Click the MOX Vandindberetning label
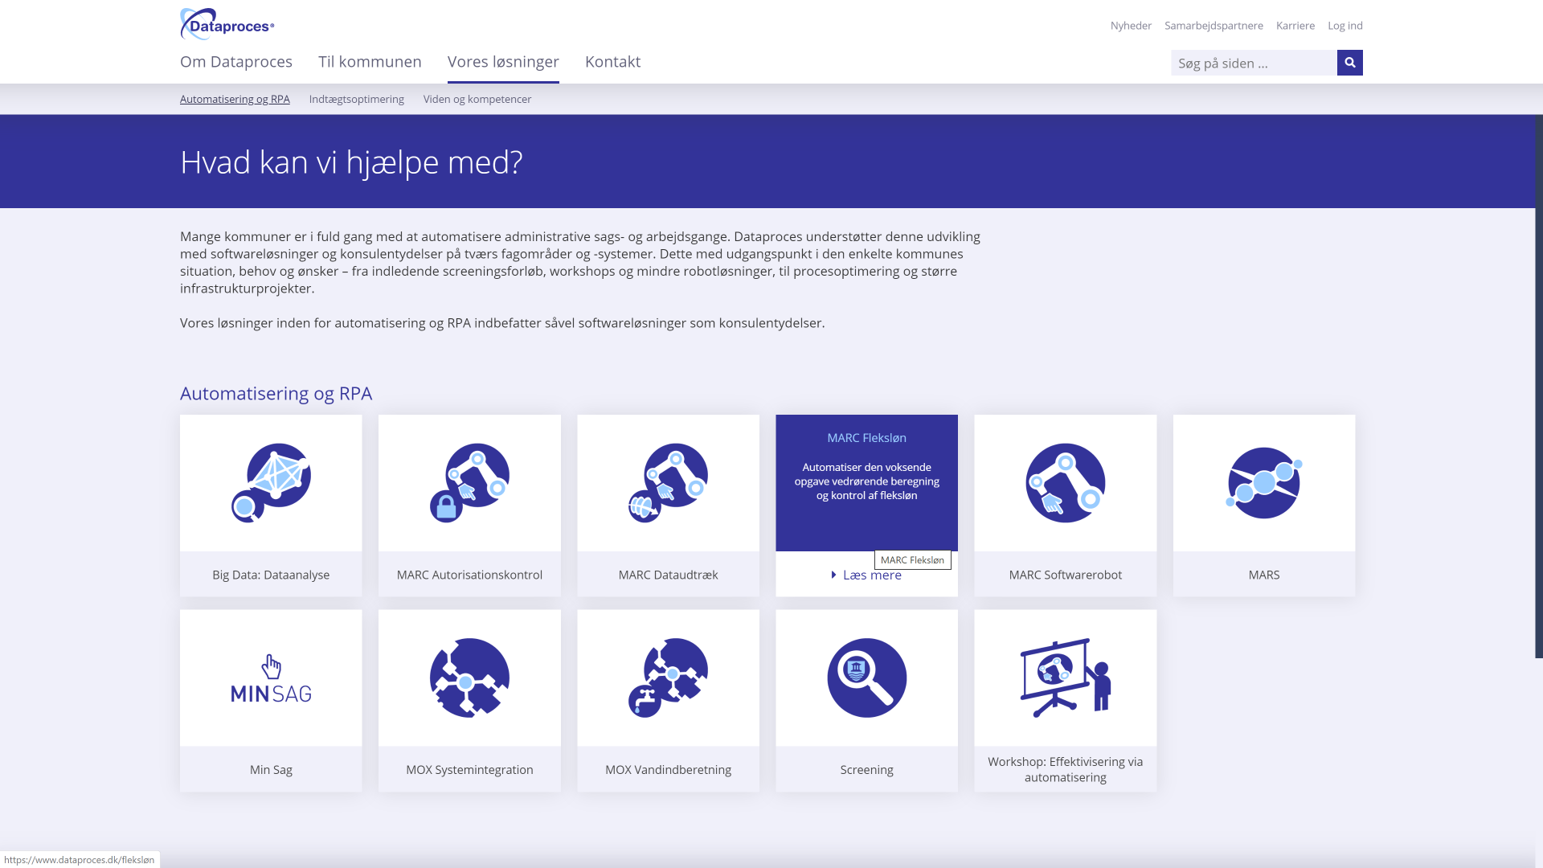The image size is (1543, 868). tap(668, 769)
